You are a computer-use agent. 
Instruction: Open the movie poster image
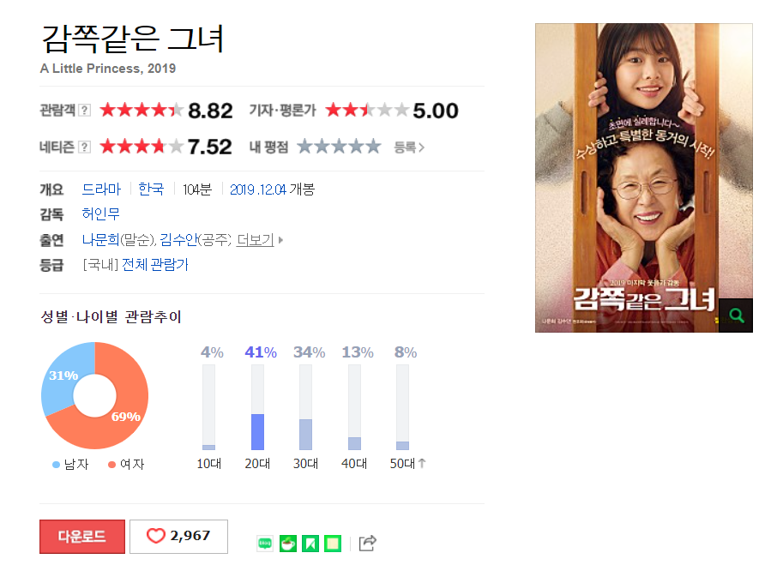point(644,177)
